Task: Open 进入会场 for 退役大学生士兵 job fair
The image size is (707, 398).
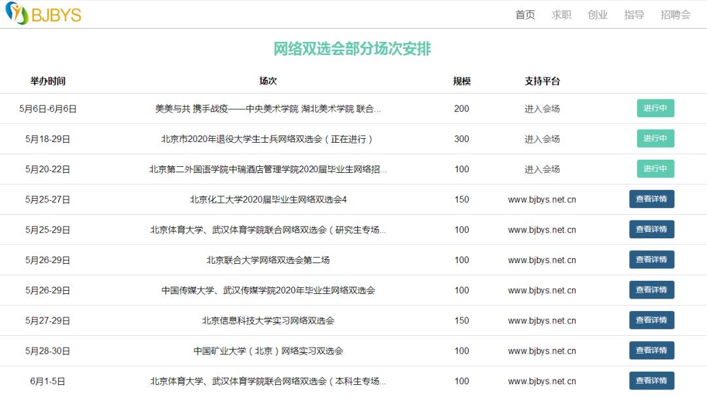Action: pyautogui.click(x=542, y=138)
